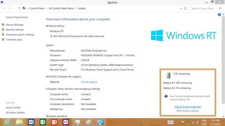Screen dimensions: 225x126
Task: Open Device Manager
Action: pyautogui.click(x=15, y=25)
